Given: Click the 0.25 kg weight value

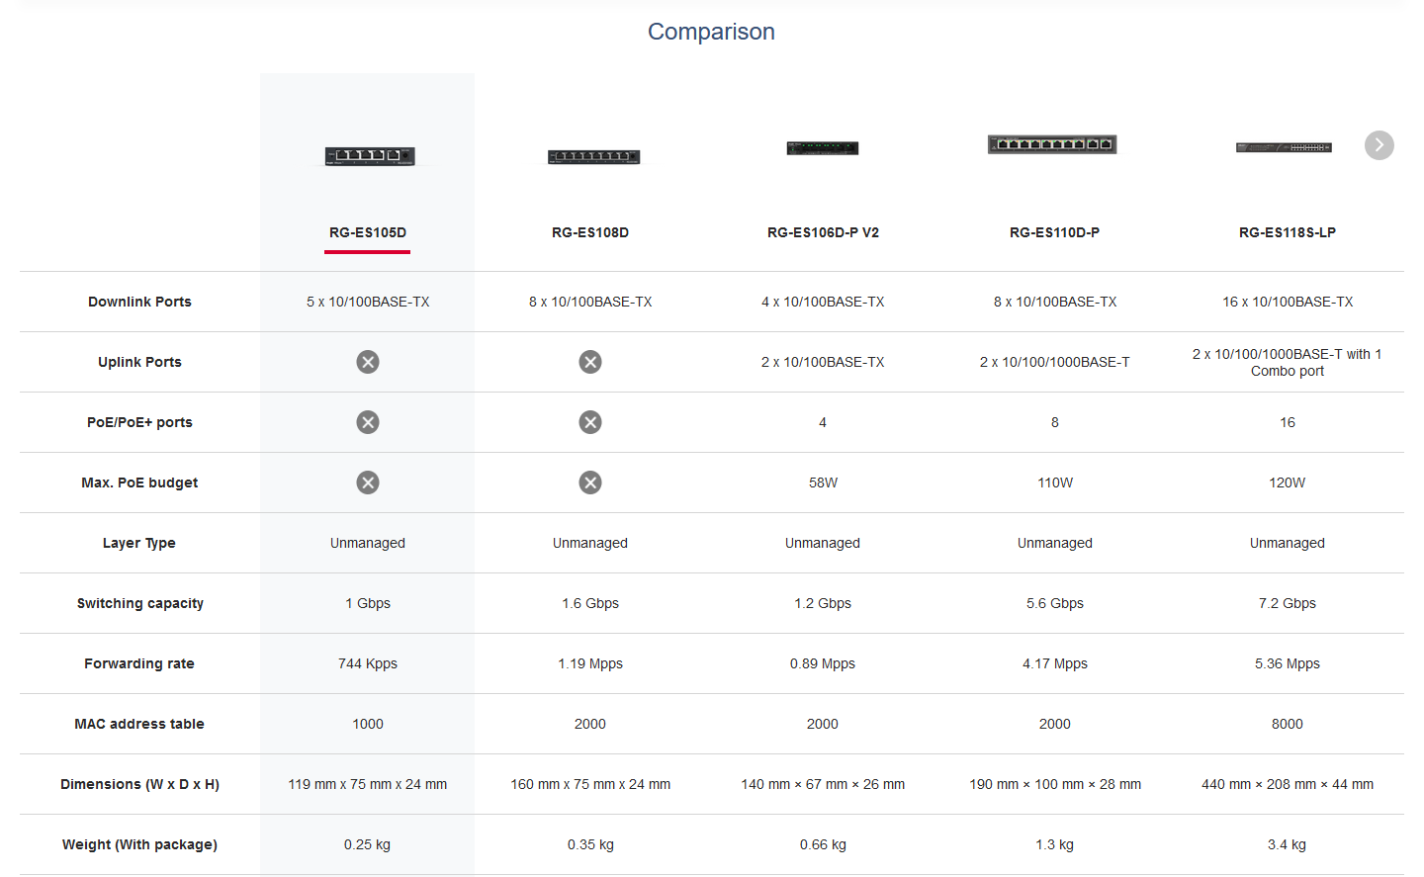Looking at the screenshot, I should coord(368,844).
